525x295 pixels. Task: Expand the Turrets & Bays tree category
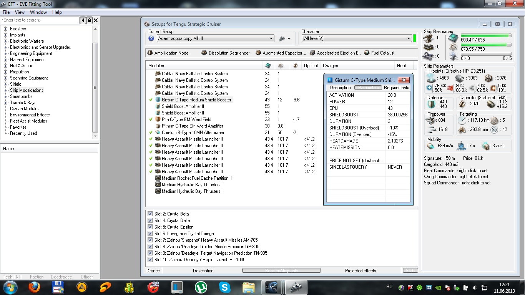(x=6, y=103)
